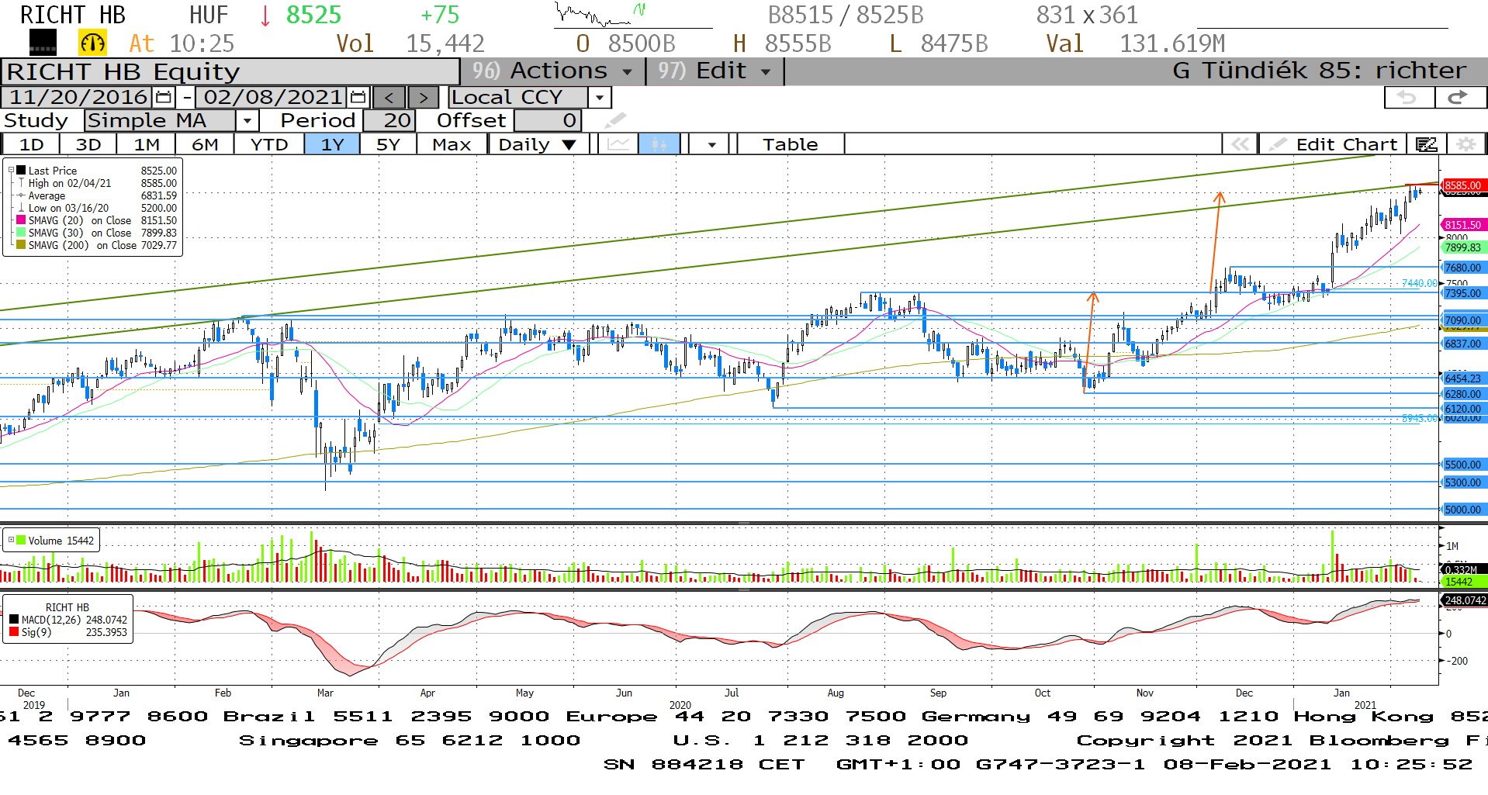Open the end date calendar picker
The width and height of the screenshot is (1488, 795).
pos(358,98)
